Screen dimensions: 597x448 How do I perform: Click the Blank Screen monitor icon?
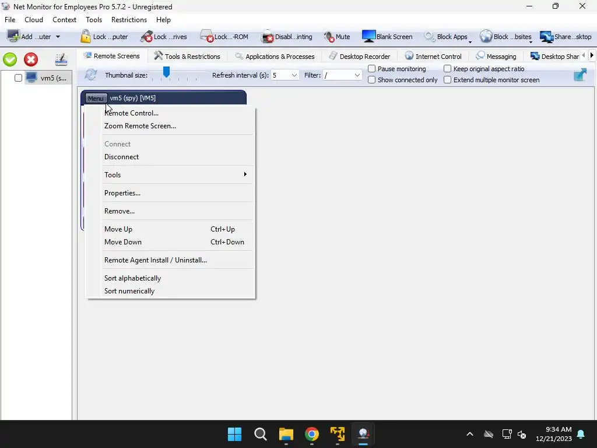tap(368, 37)
